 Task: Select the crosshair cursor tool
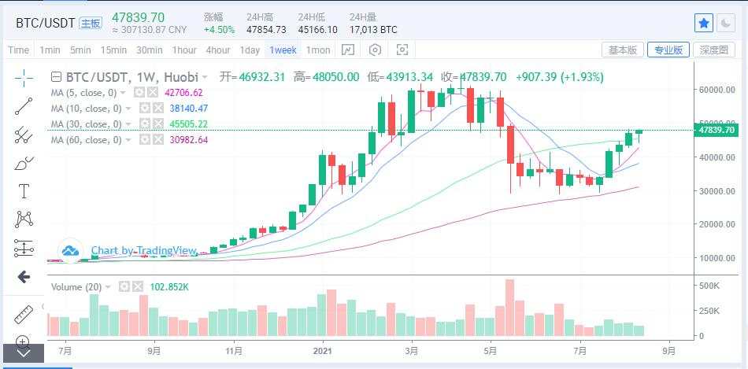24,78
